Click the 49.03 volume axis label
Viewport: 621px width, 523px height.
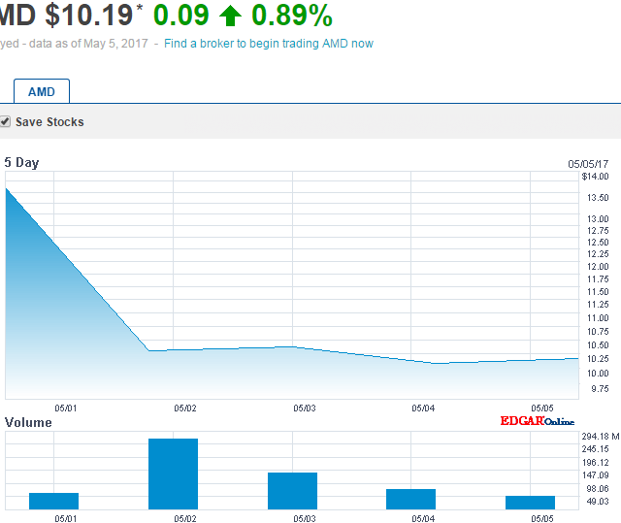pos(598,502)
